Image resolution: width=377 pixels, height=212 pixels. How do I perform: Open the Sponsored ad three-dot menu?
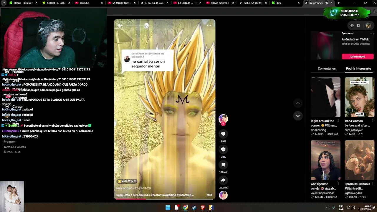coord(372,33)
